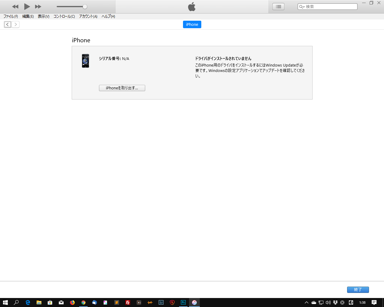Click the iPhoneを取り出す... button
Viewport: 384px width, 307px height.
click(122, 88)
